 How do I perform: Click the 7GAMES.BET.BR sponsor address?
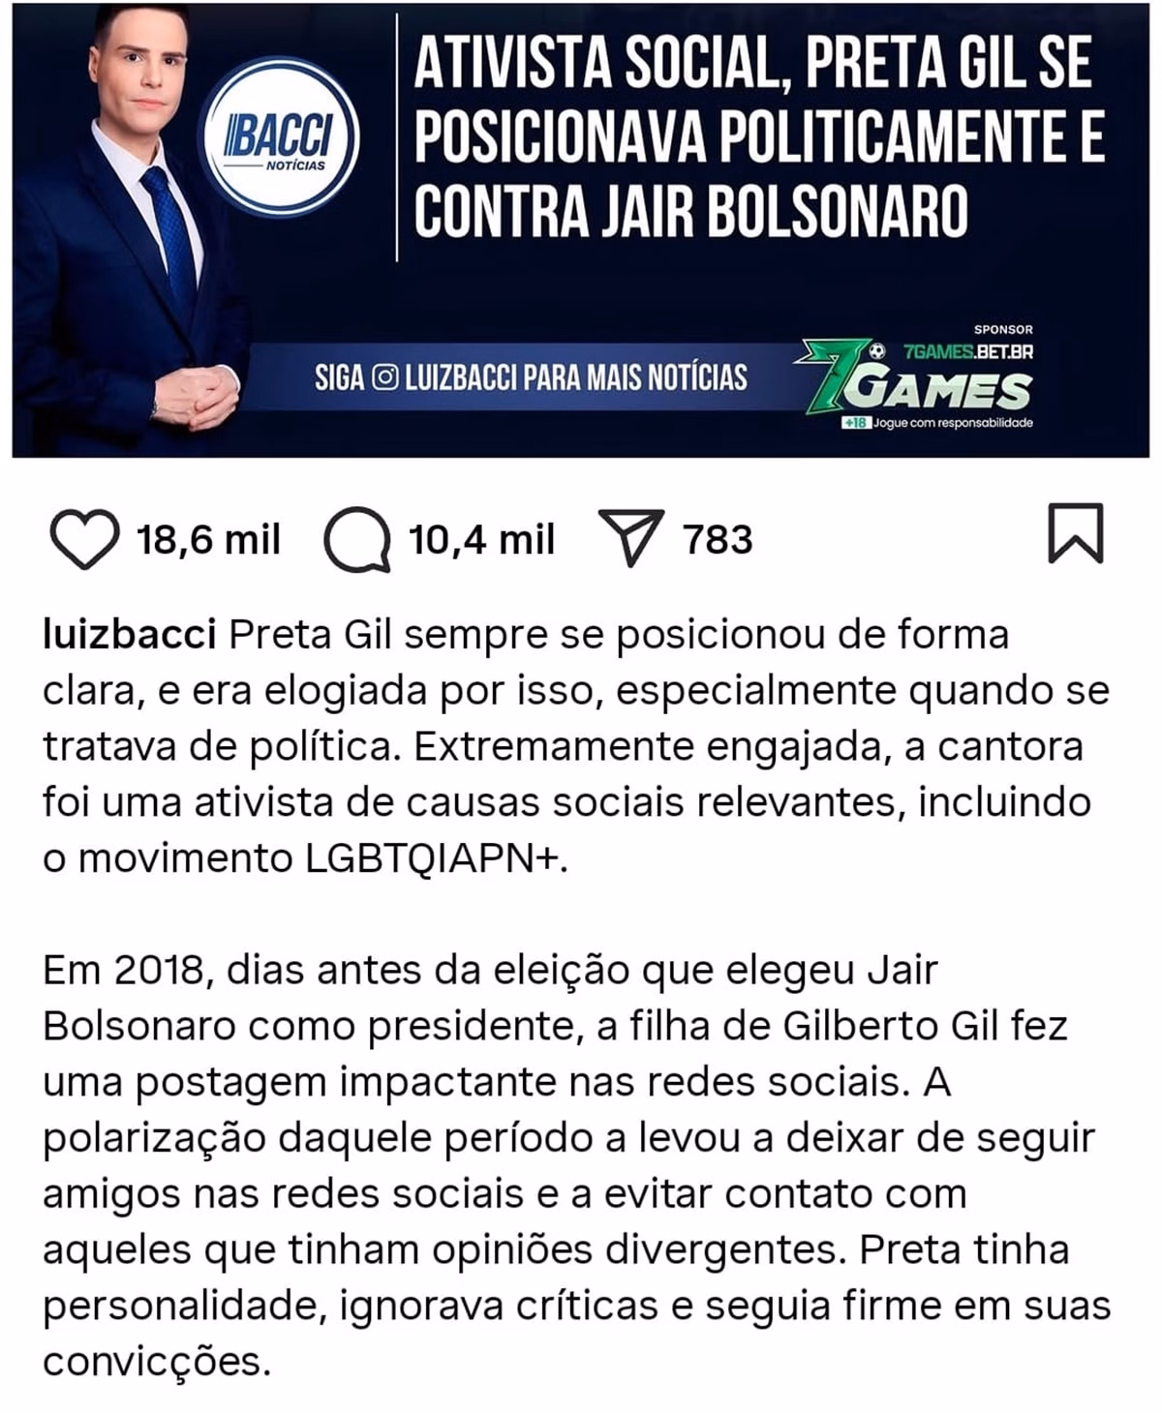tap(967, 351)
